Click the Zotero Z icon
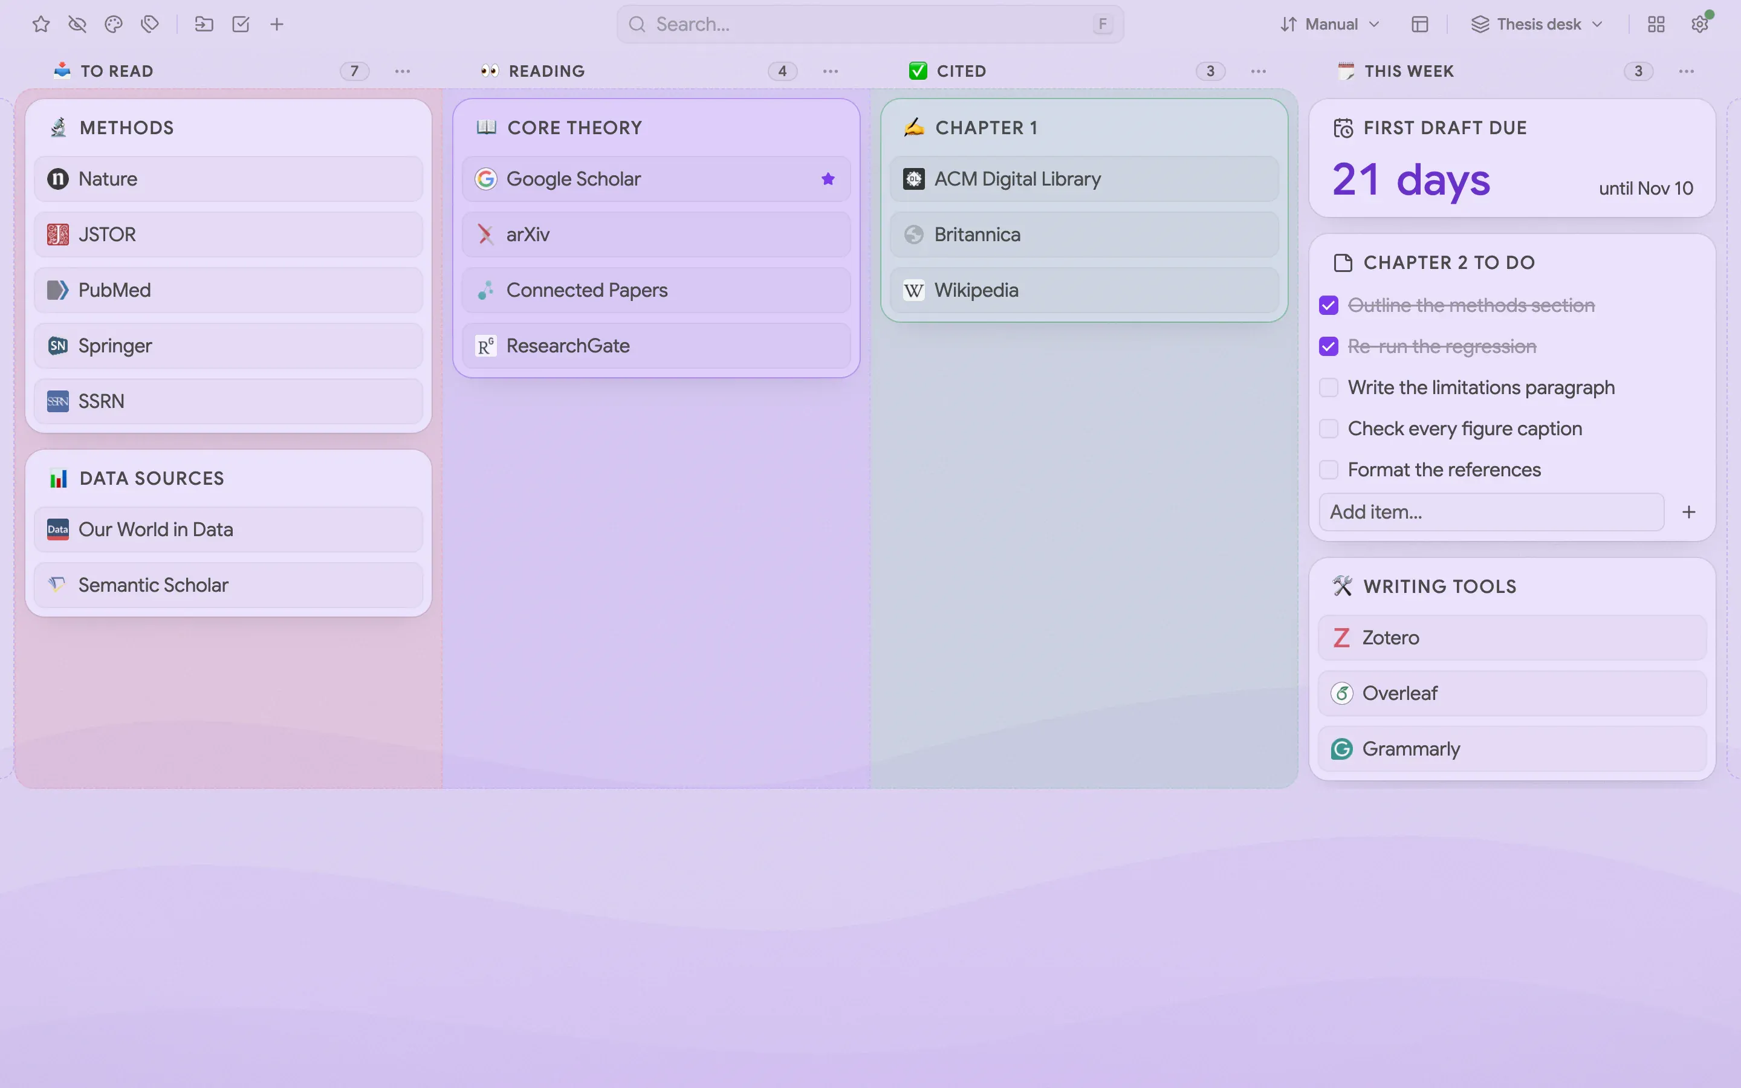 [x=1342, y=638]
